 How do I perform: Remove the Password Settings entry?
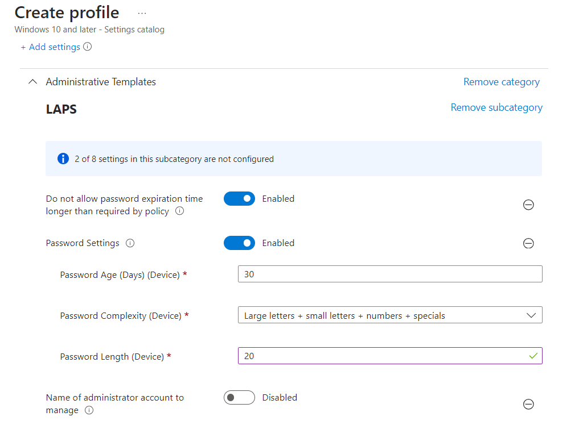point(528,244)
